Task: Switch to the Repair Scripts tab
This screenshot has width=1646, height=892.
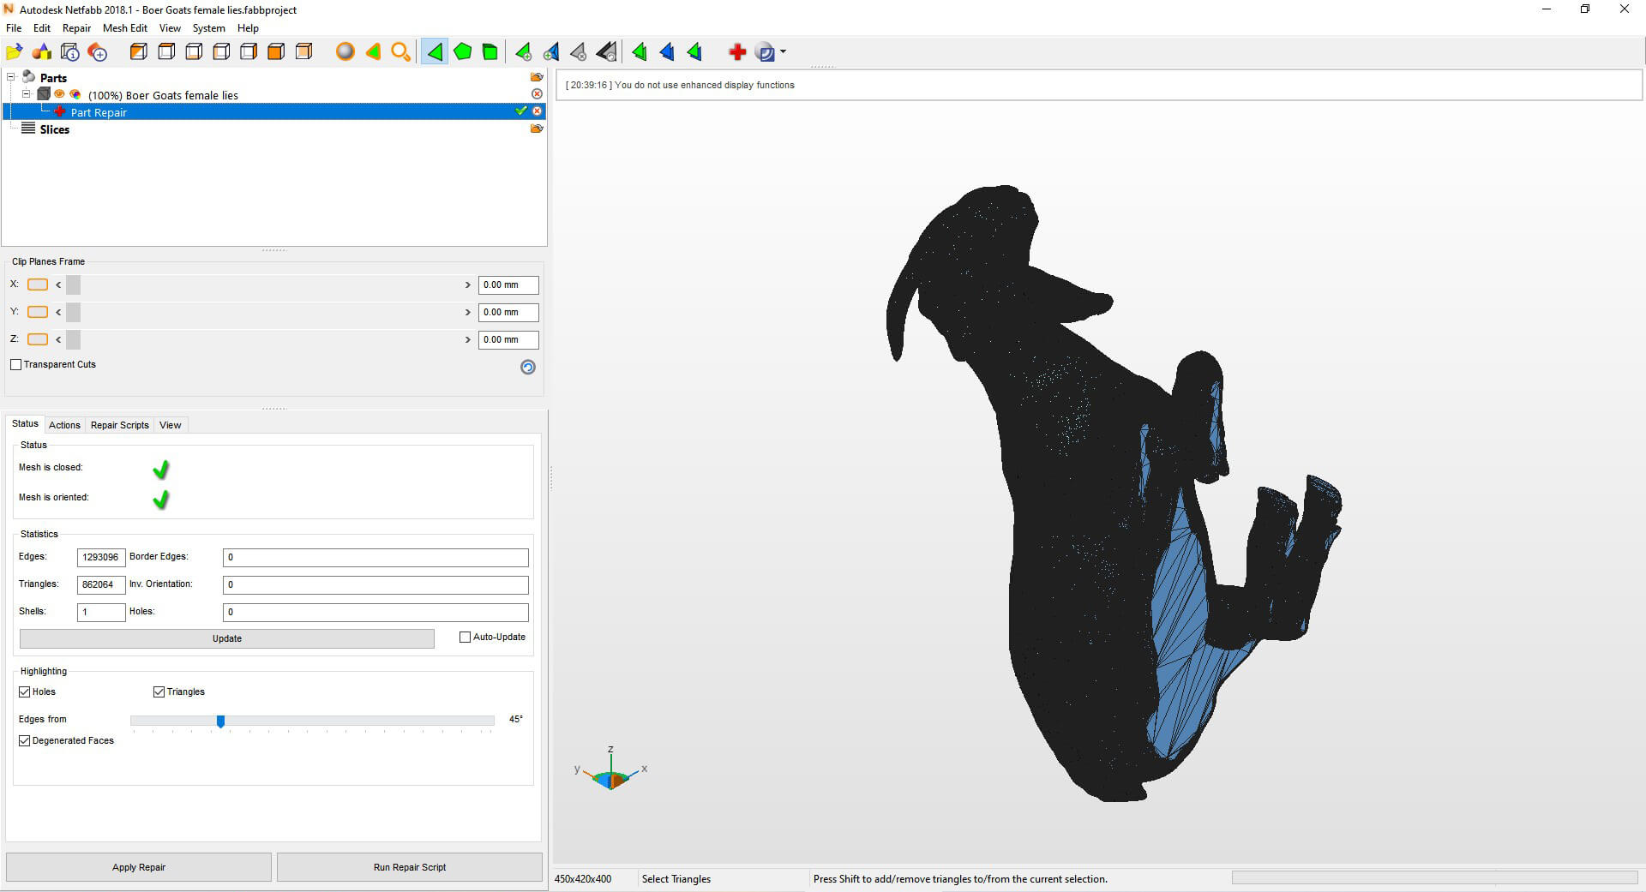Action: pos(119,425)
